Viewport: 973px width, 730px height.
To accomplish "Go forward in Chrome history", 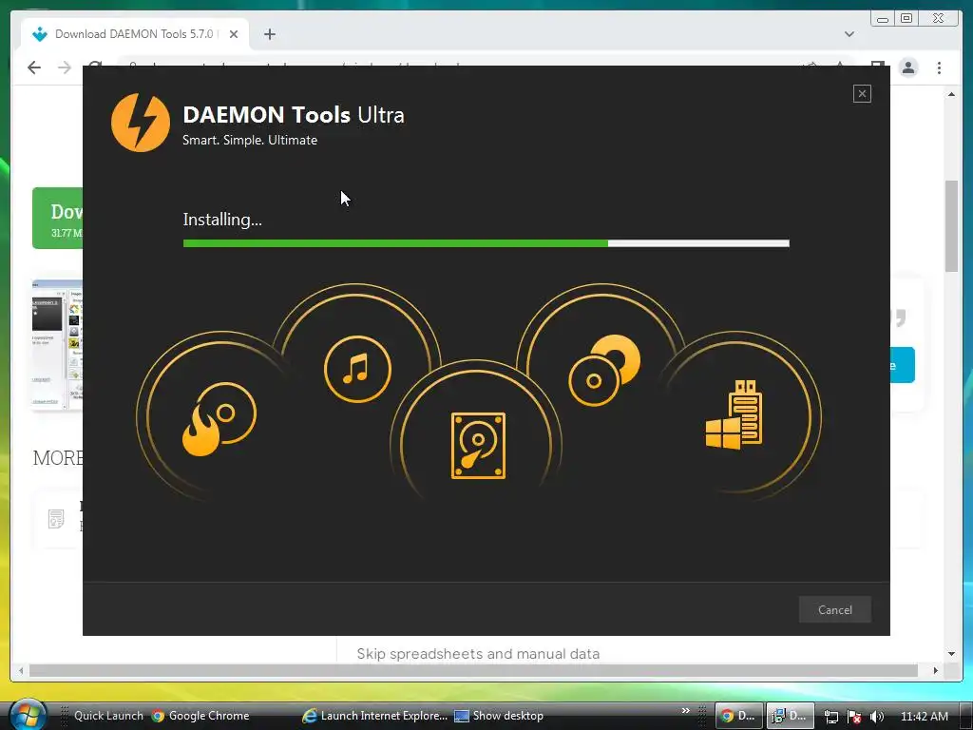I will tap(65, 67).
